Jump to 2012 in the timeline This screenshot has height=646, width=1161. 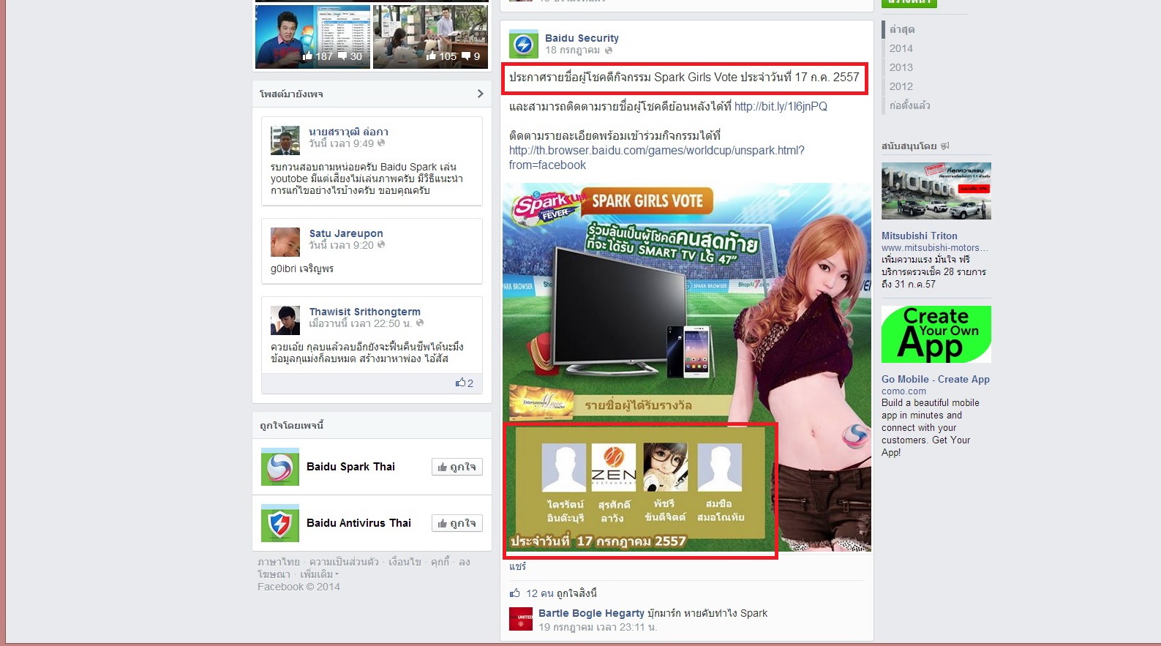[x=901, y=86]
